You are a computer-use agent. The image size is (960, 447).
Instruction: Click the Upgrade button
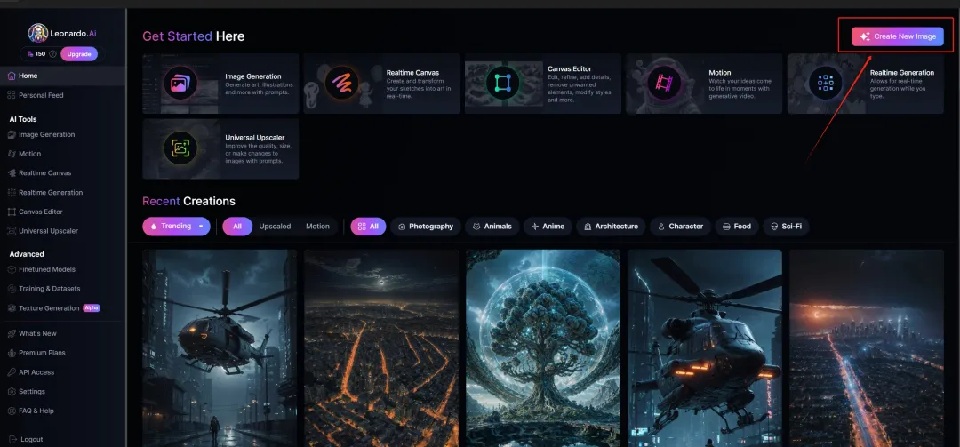(x=80, y=54)
